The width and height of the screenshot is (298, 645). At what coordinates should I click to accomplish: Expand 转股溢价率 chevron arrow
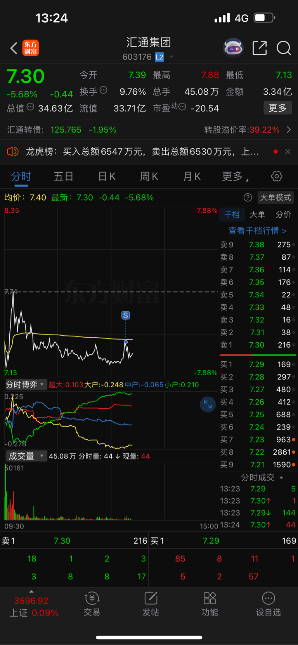click(x=289, y=130)
